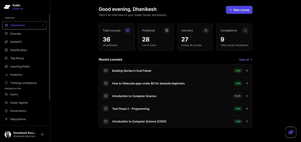The height and width of the screenshot is (142, 301).
Task: Create a New course
Action: coord(239,10)
